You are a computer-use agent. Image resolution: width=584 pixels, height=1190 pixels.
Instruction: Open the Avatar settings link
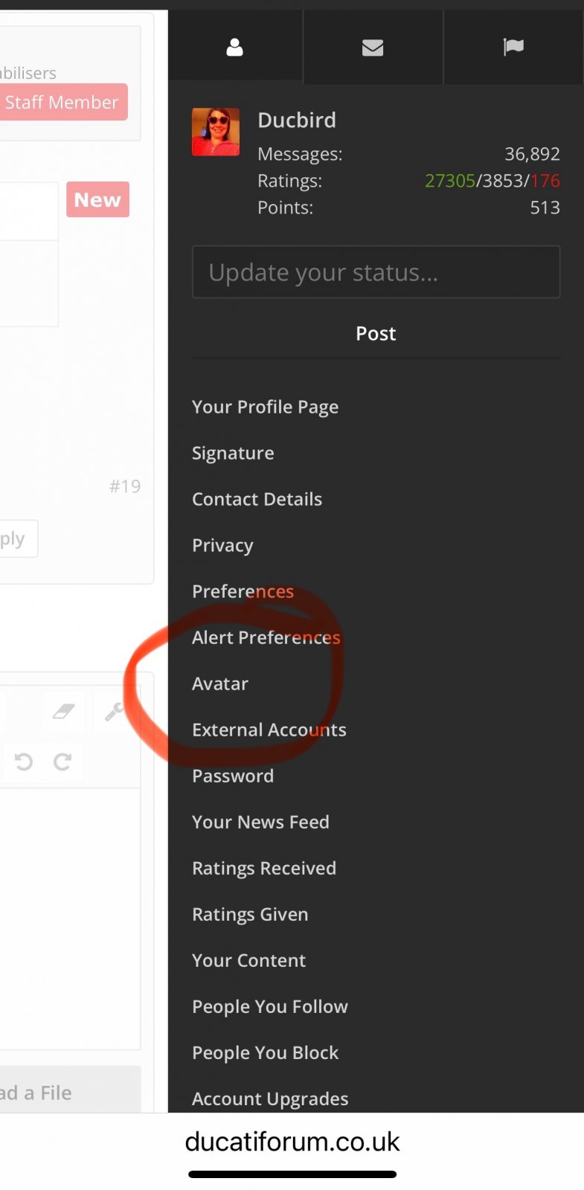[220, 684]
